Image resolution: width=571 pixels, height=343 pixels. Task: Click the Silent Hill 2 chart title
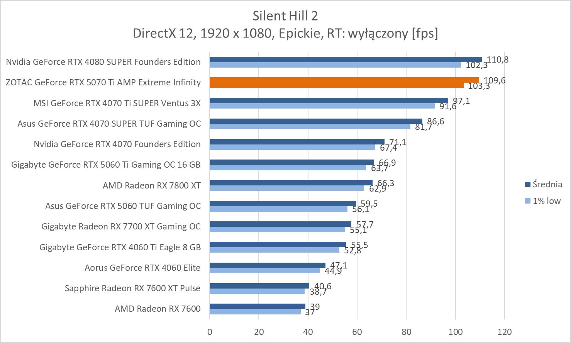[x=285, y=16]
